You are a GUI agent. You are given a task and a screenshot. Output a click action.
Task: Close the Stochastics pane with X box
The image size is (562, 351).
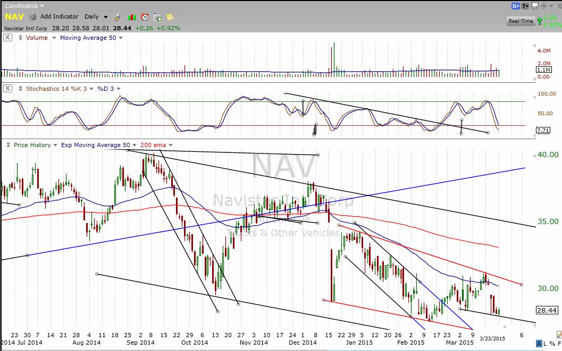point(8,88)
